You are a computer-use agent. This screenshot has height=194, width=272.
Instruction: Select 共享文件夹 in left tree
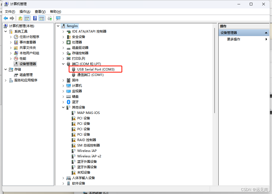[27, 48]
